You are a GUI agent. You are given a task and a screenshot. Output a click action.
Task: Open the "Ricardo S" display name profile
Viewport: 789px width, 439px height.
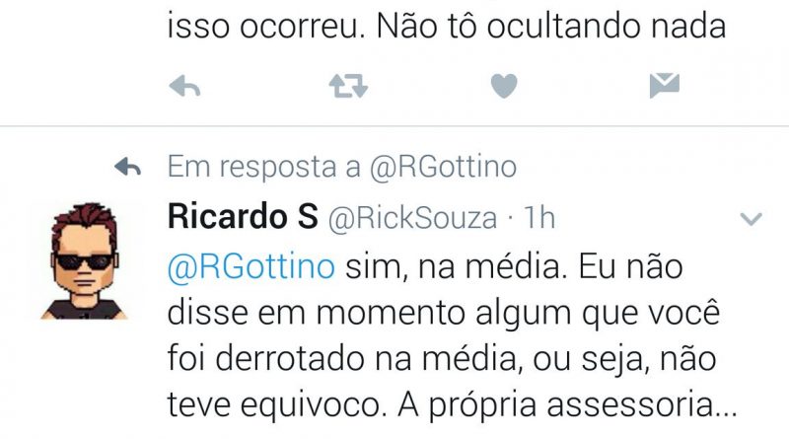click(243, 217)
